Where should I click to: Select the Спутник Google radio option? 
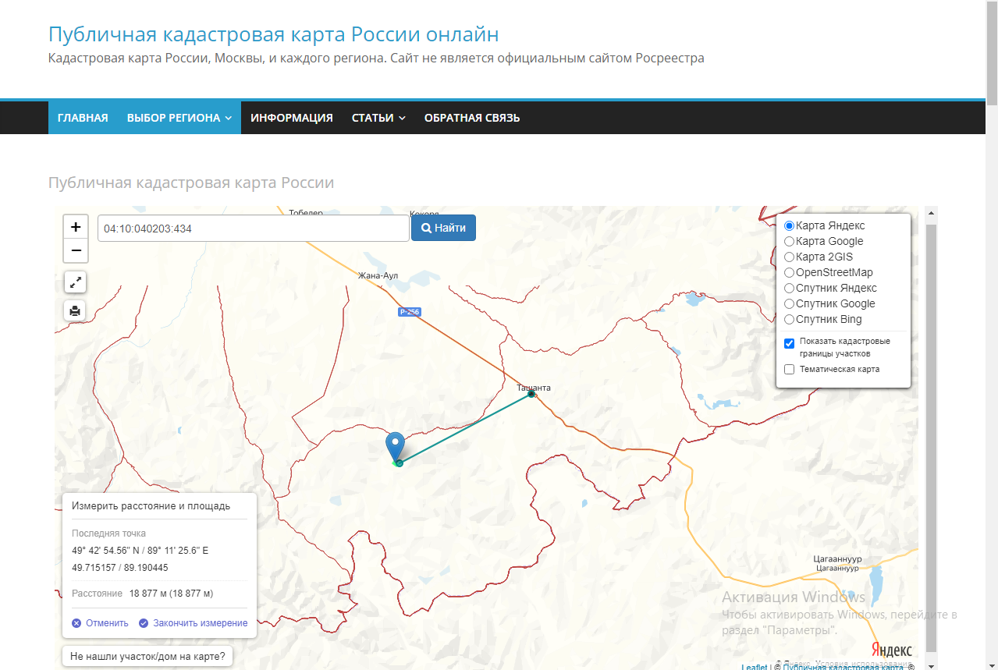click(x=789, y=303)
